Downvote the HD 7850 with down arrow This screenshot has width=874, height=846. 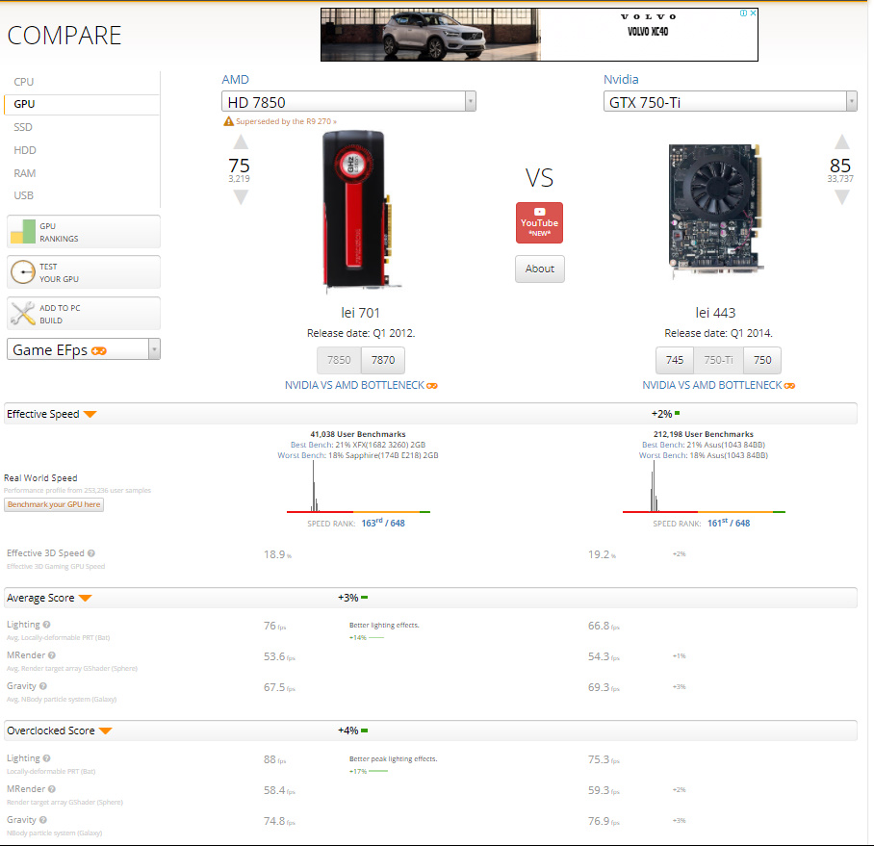click(241, 197)
